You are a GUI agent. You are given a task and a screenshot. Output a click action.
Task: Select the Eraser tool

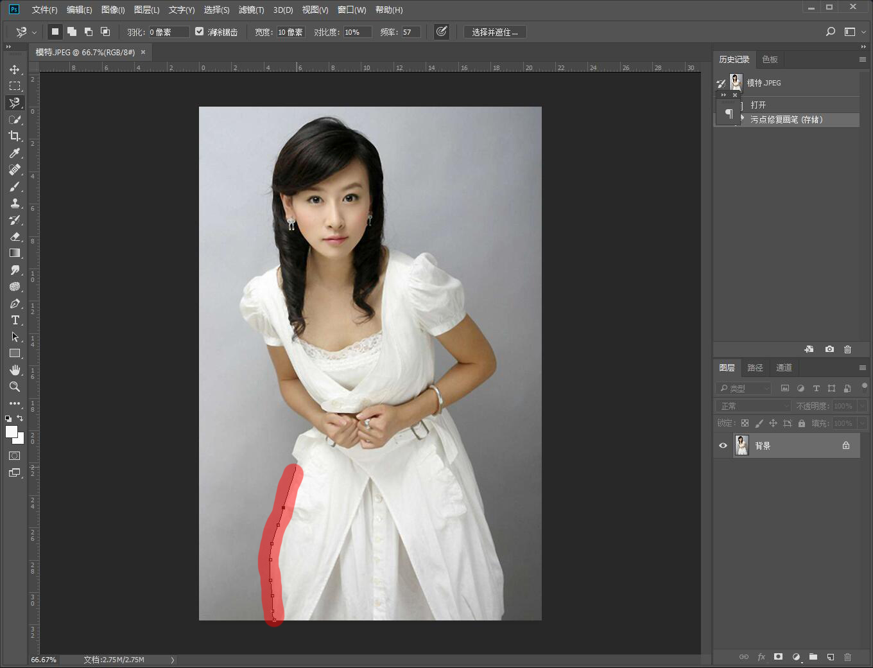15,236
